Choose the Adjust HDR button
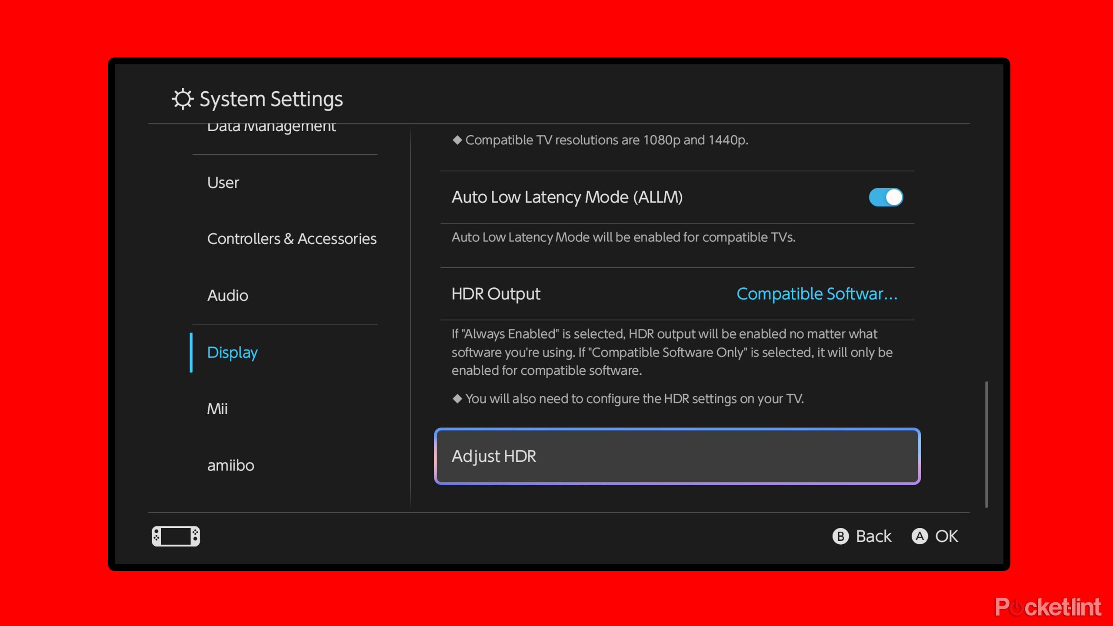Viewport: 1113px width, 626px height. point(677,456)
